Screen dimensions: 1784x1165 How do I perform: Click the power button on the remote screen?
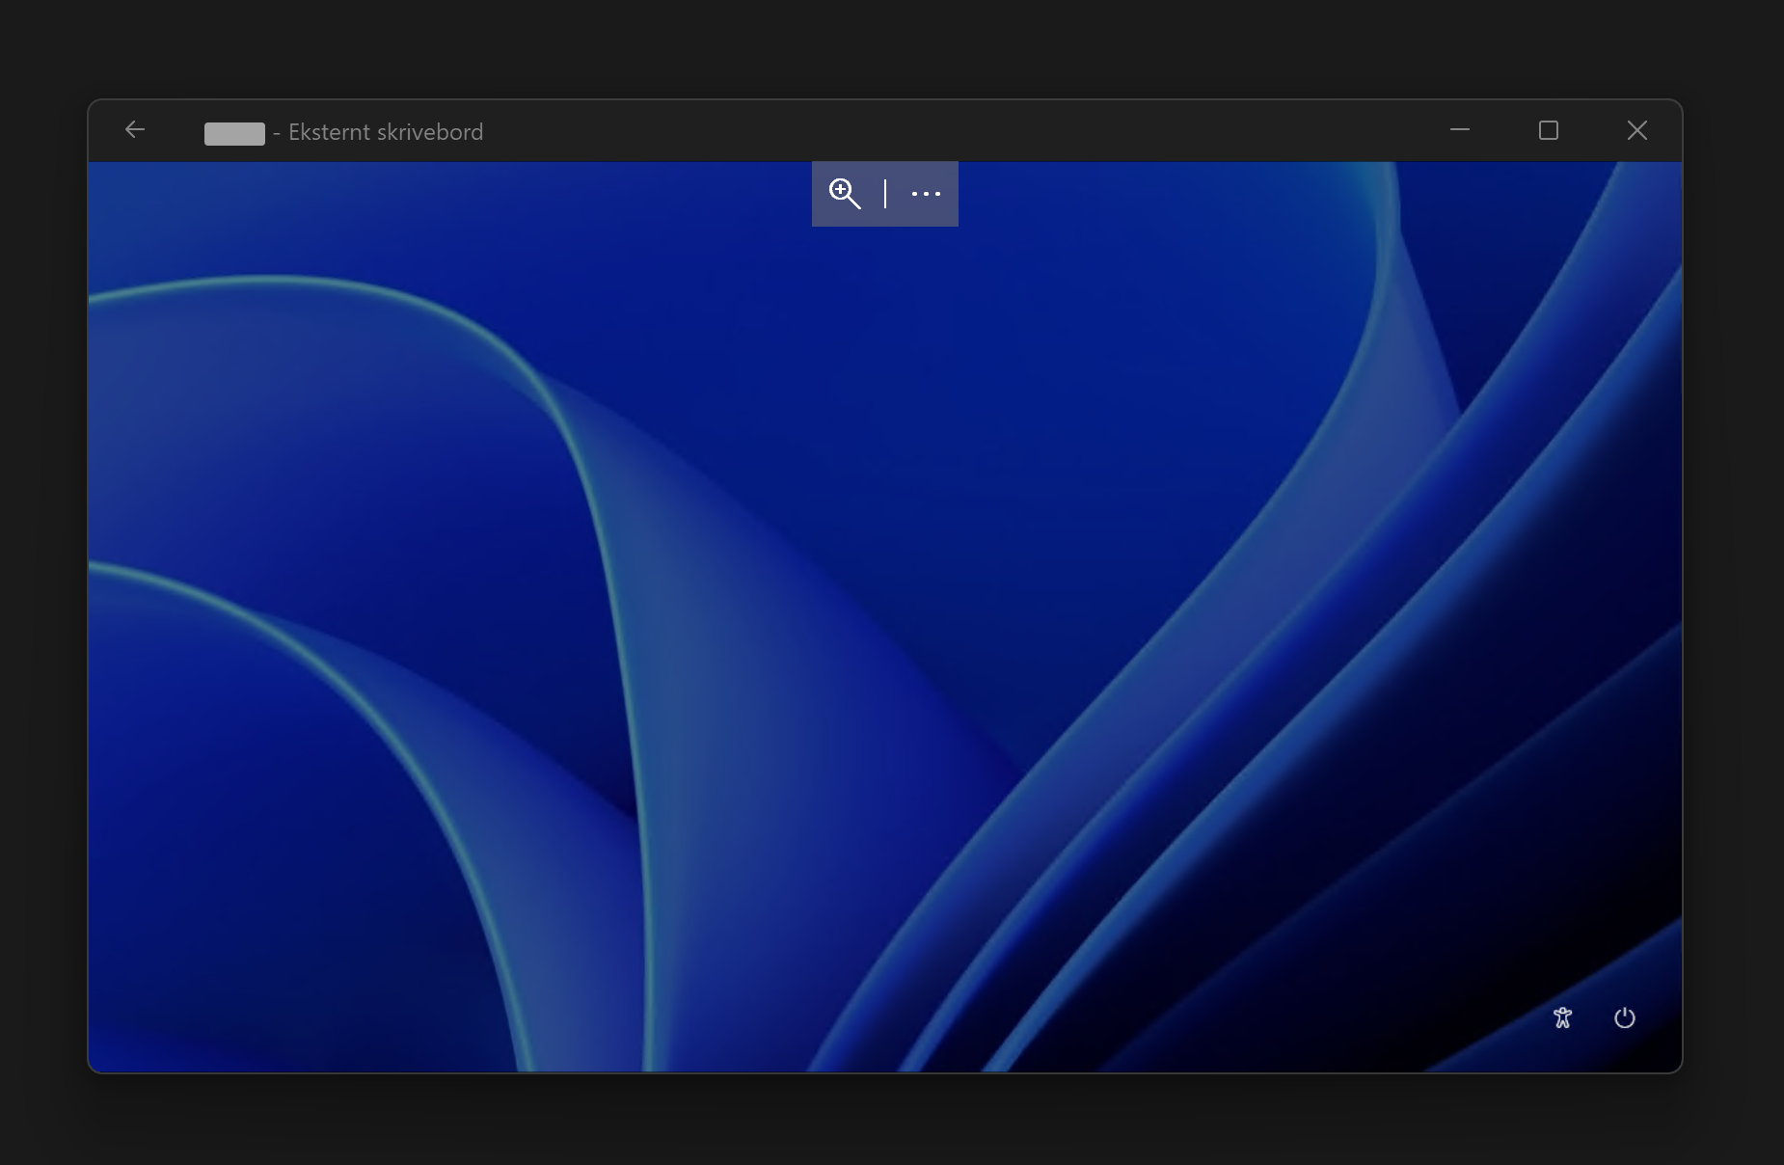click(1625, 1017)
